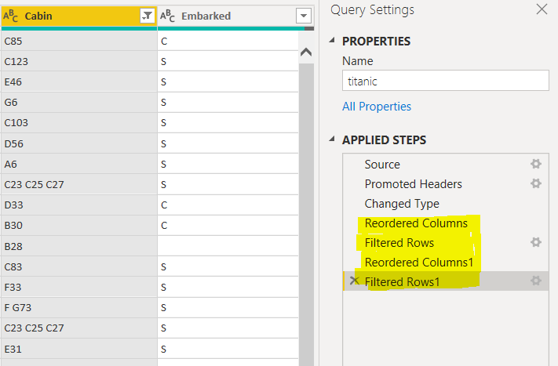
Task: Select the Reordered Columns step
Action: pyautogui.click(x=416, y=223)
